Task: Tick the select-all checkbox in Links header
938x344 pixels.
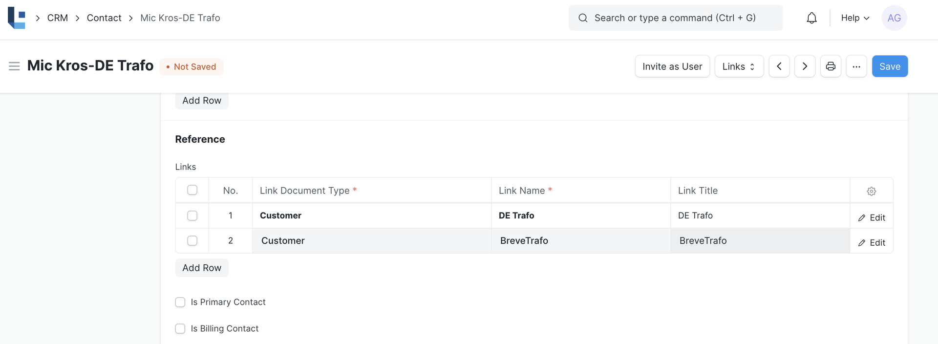Action: point(192,190)
